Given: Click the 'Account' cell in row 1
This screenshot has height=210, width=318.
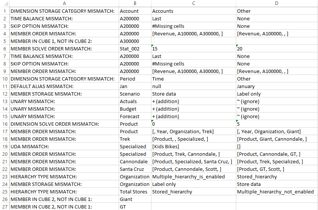Looking at the screenshot, I should 135,11.
